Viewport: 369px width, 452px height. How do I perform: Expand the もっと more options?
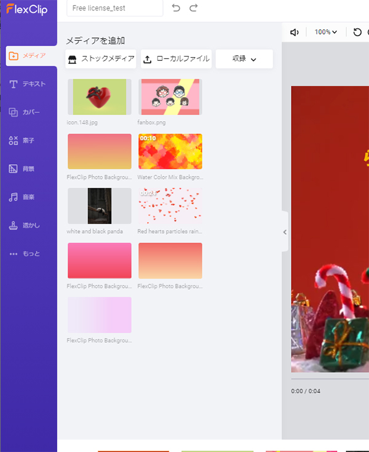[28, 253]
